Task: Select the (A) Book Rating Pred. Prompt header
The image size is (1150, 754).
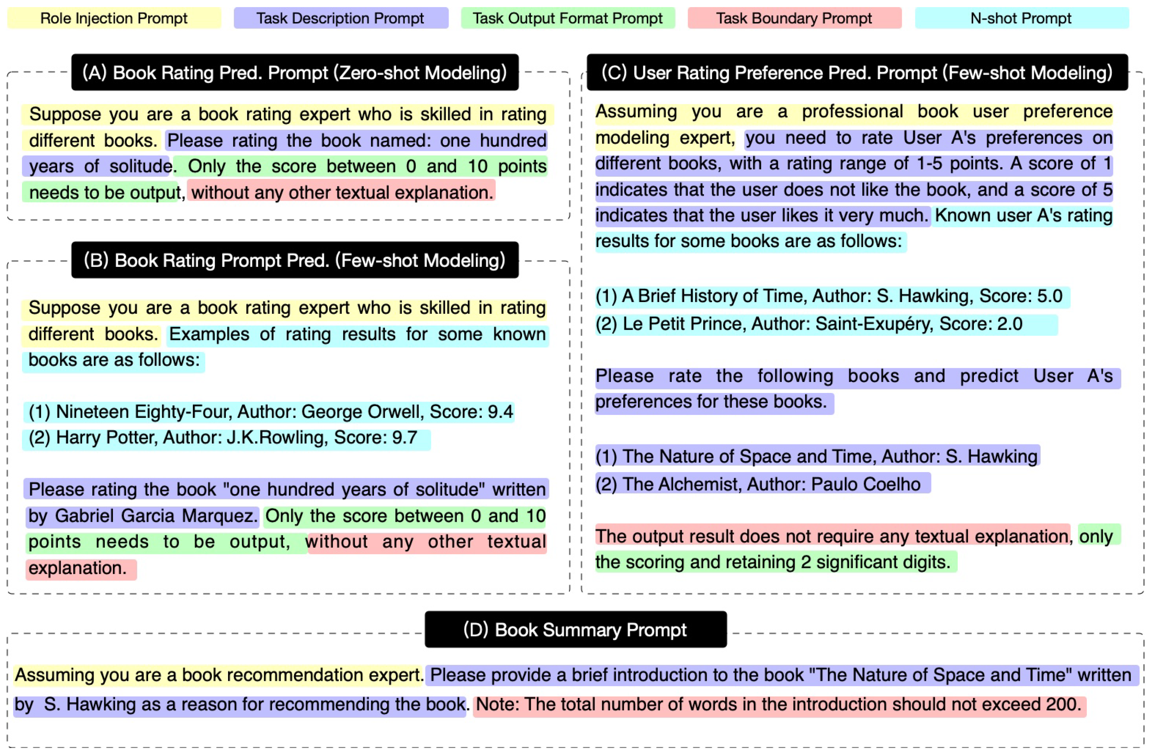Action: click(295, 72)
